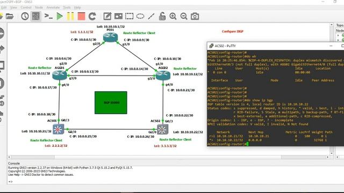Zoom in with the magnifier plus icon
This screenshot has width=344, height=193.
tap(173, 16)
